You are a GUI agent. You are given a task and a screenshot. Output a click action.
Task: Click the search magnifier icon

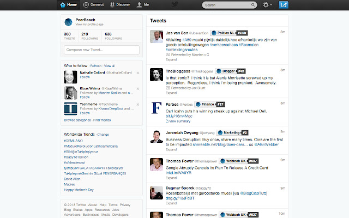(x=253, y=5)
